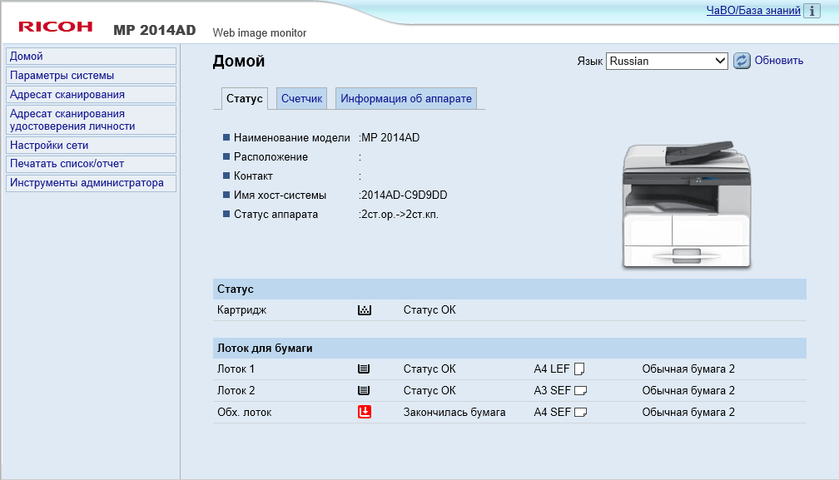Click the Имя хост-системы label

[280, 195]
